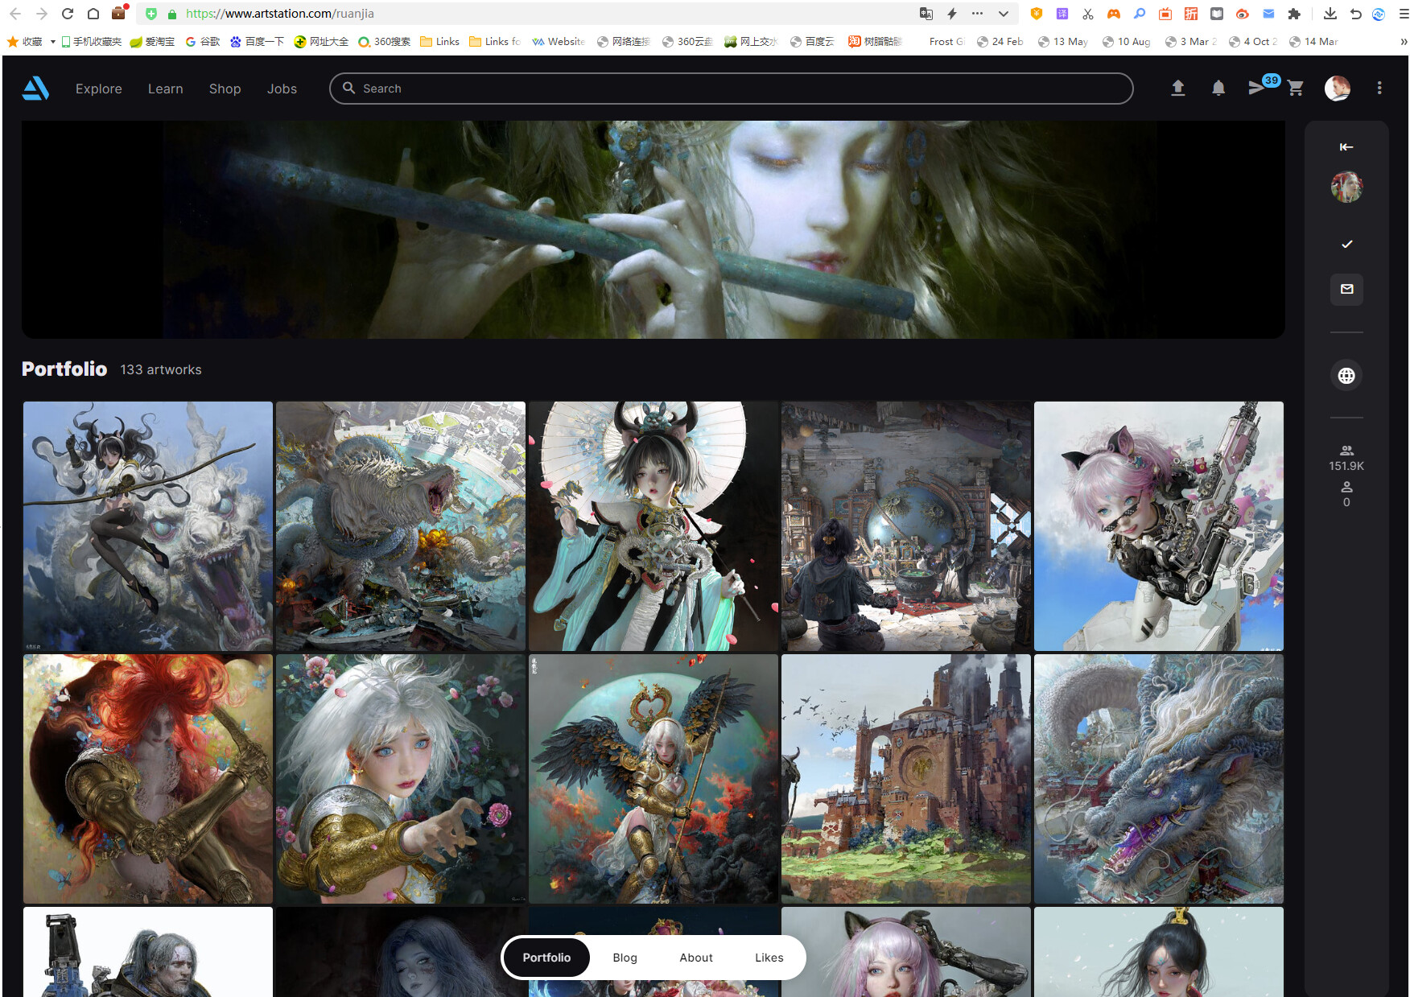
Task: Open the Jobs menu item
Action: [282, 89]
